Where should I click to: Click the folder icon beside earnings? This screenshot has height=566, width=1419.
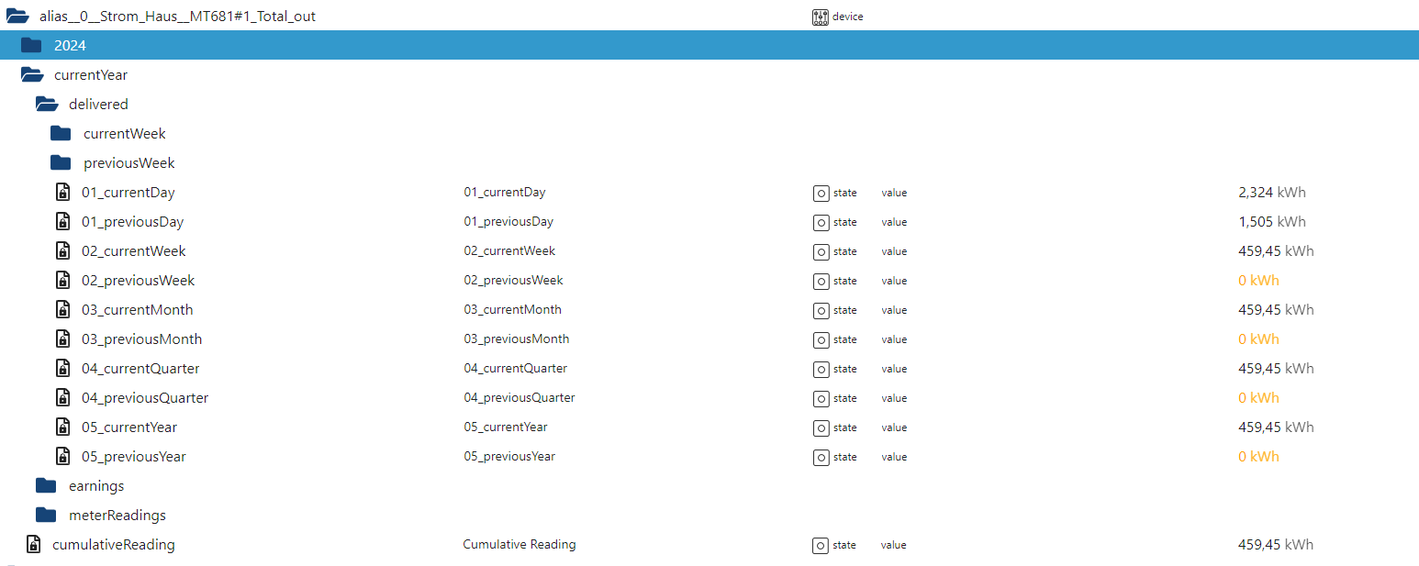(x=46, y=486)
